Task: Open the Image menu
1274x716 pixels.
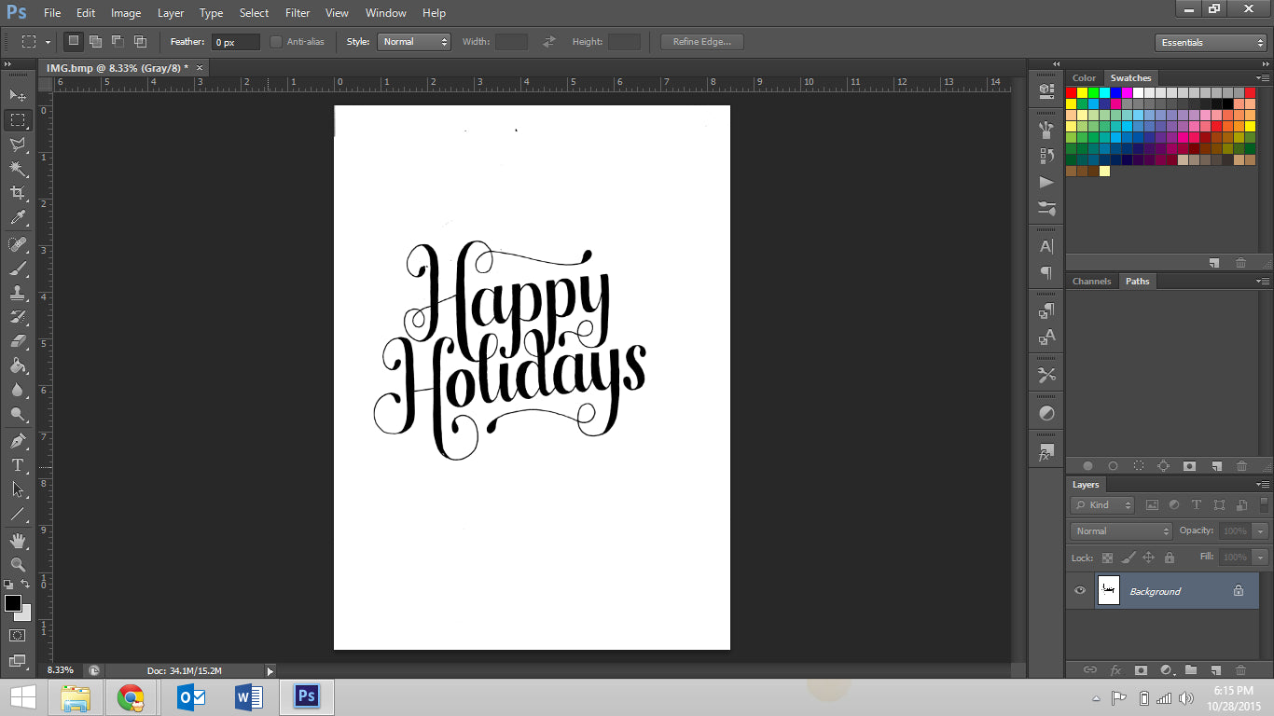Action: point(126,13)
